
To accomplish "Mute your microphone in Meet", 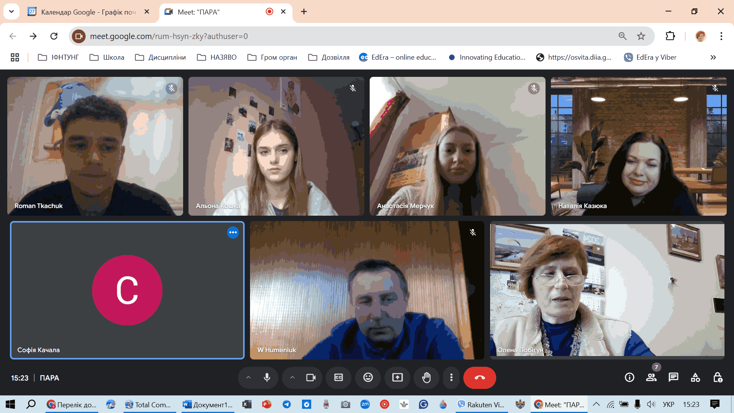I will pyautogui.click(x=267, y=378).
